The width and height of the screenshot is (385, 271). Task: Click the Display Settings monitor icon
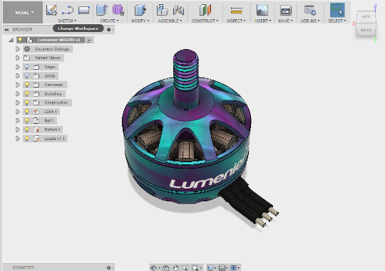coord(210,268)
